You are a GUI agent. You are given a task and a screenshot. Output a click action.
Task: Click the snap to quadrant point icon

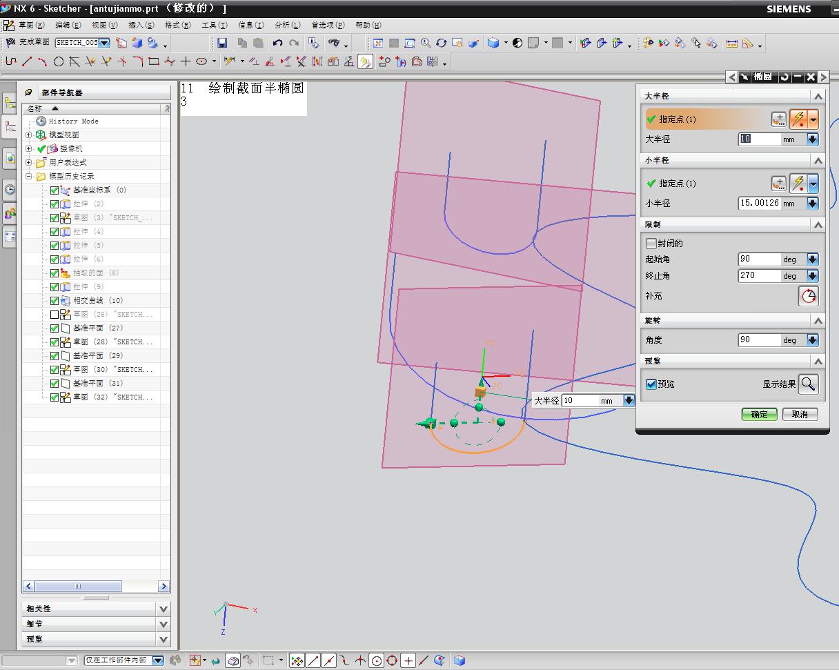click(x=393, y=661)
